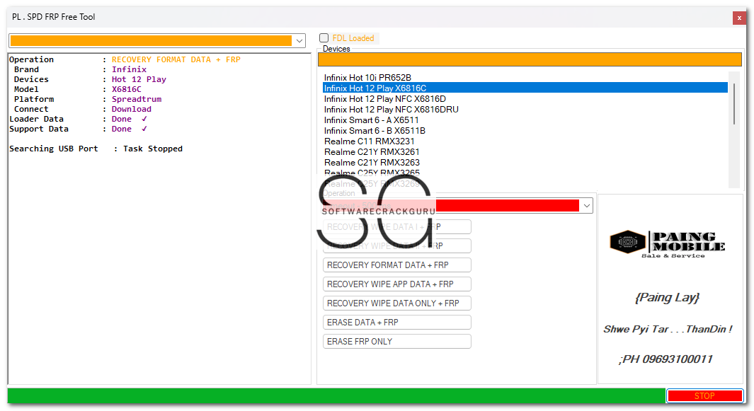Select Realme C11 RMX3231 device
Screen dimensions: 754x411
click(x=525, y=141)
